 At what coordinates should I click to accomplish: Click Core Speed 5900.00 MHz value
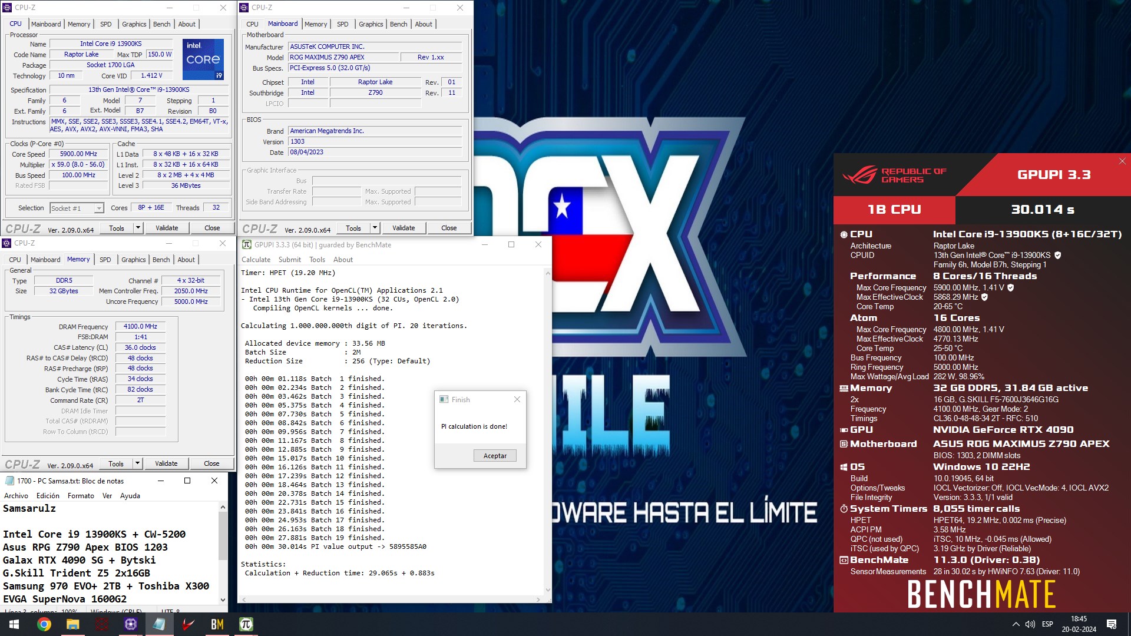coord(78,154)
